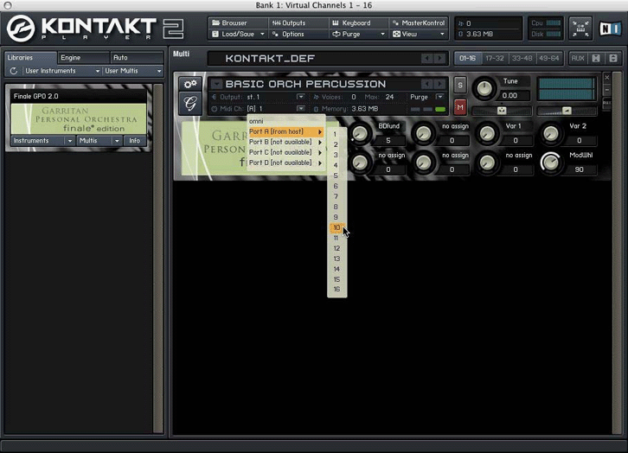Adjust the instrument volume slider
The width and height of the screenshot is (628, 453).
pos(567,111)
